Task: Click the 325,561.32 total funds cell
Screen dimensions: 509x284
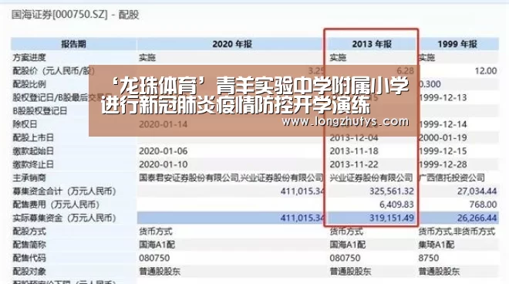Action: 392,191
